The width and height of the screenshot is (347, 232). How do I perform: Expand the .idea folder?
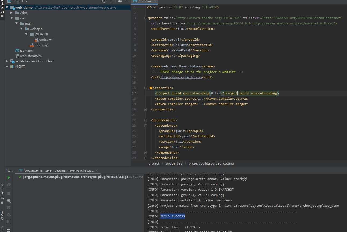[12, 13]
